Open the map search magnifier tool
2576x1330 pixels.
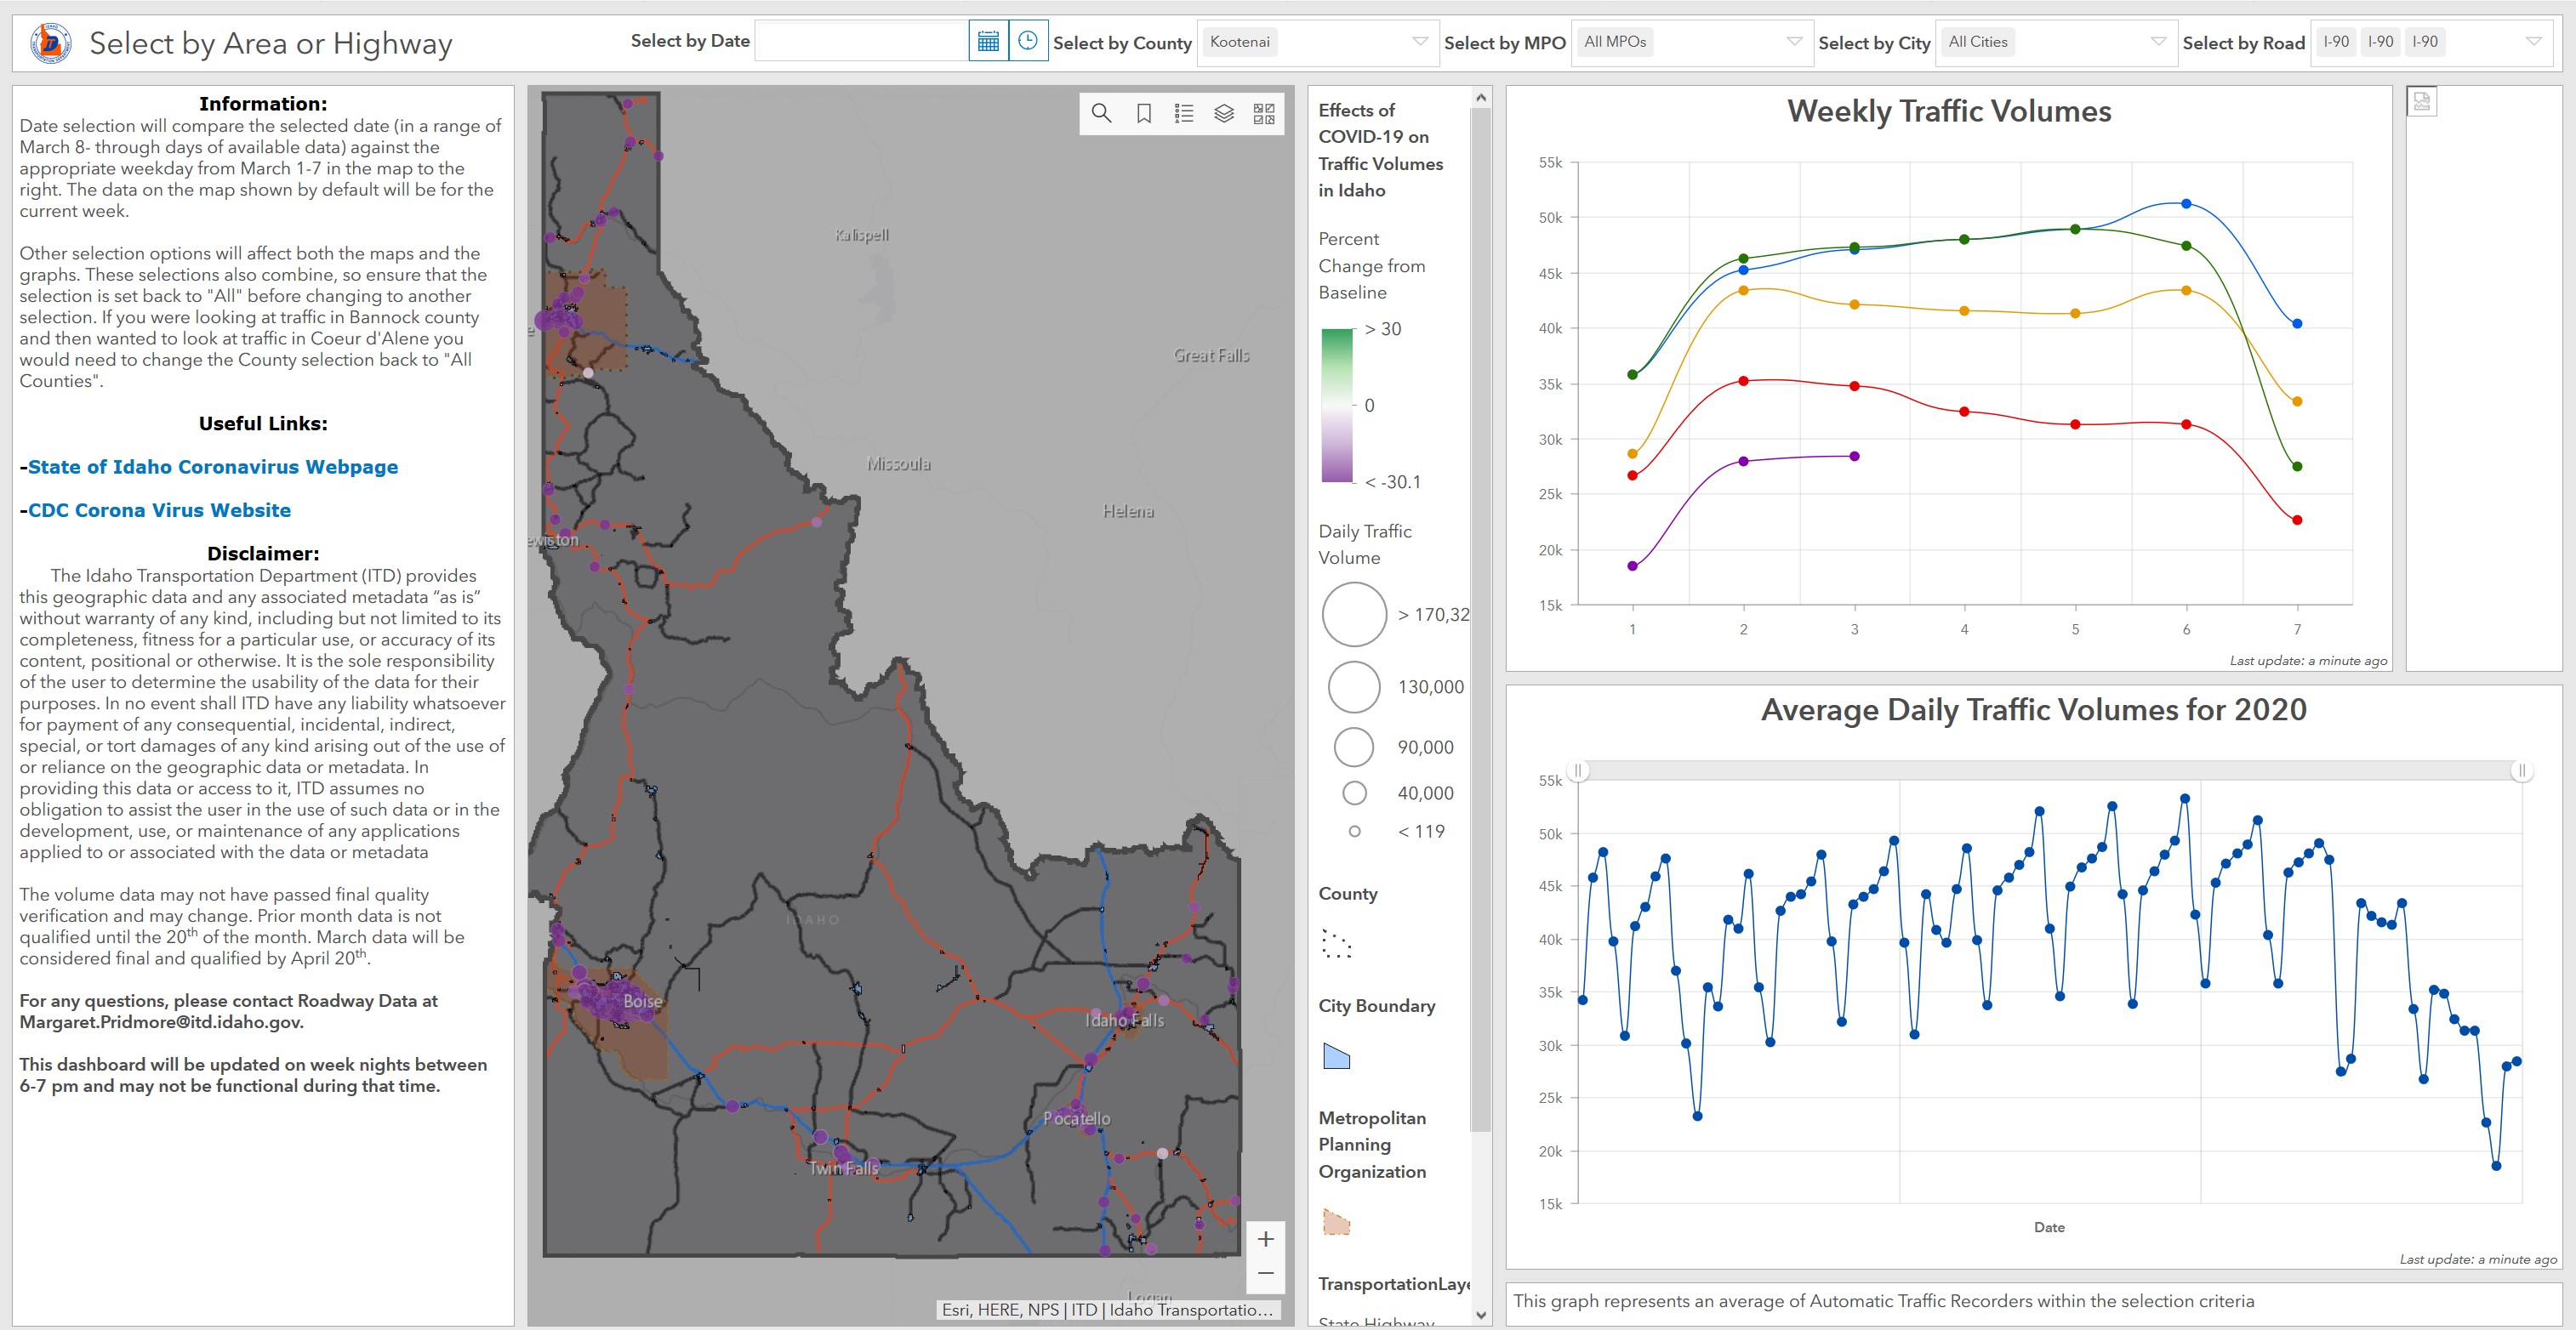coord(1101,113)
